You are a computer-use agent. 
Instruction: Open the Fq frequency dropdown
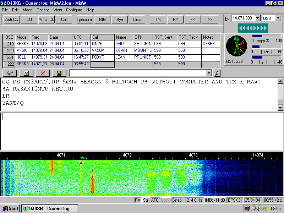click(x=258, y=18)
